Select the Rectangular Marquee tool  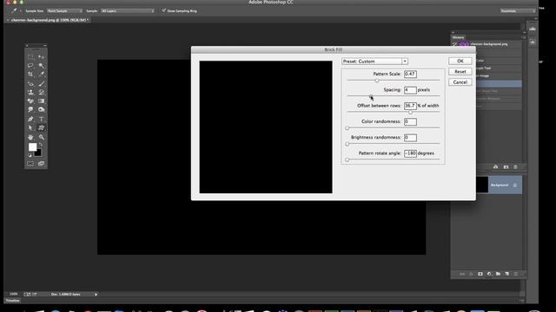30,57
